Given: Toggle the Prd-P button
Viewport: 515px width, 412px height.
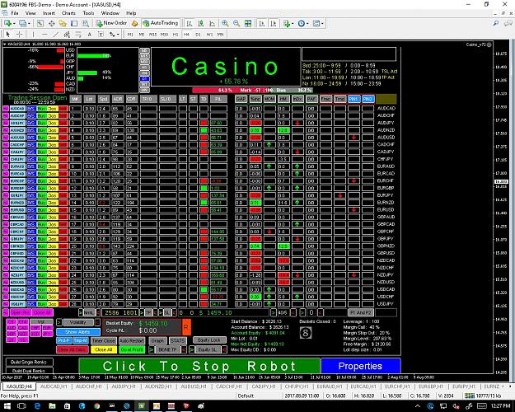Looking at the screenshot, I should pos(63,340).
